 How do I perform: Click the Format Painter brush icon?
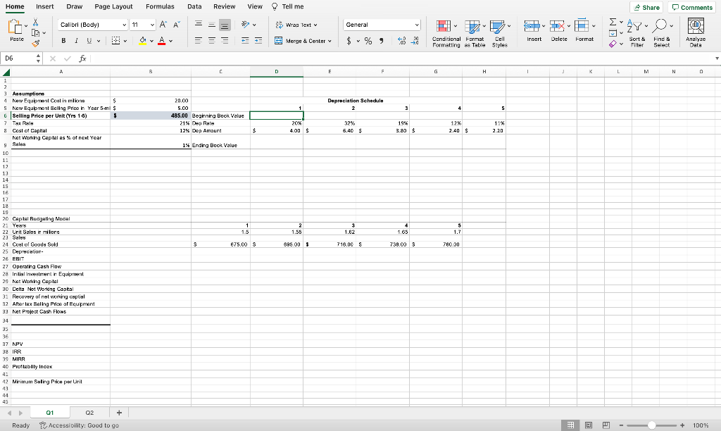pyautogui.click(x=35, y=43)
